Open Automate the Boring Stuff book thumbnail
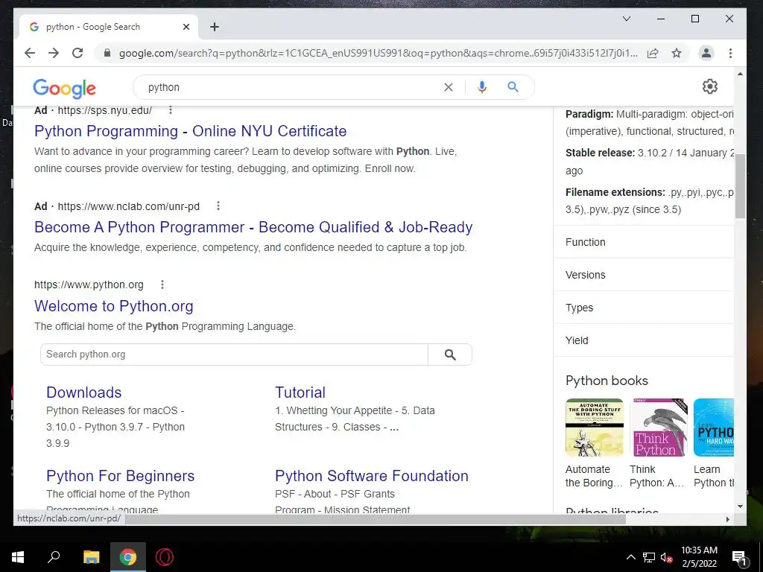763x572 pixels. pos(594,428)
